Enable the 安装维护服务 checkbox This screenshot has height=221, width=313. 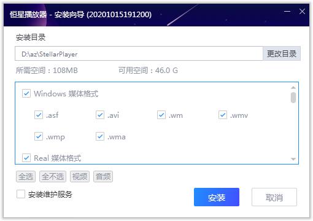click(21, 194)
